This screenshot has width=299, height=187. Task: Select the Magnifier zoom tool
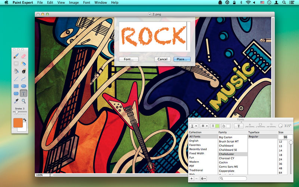click(x=24, y=101)
